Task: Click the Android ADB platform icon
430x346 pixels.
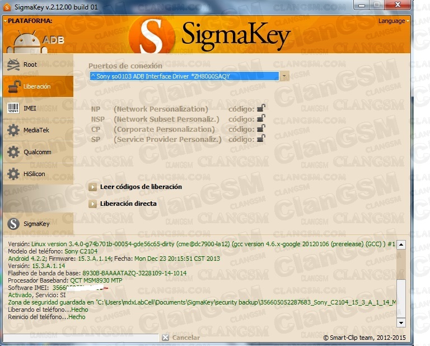Action: [27, 41]
